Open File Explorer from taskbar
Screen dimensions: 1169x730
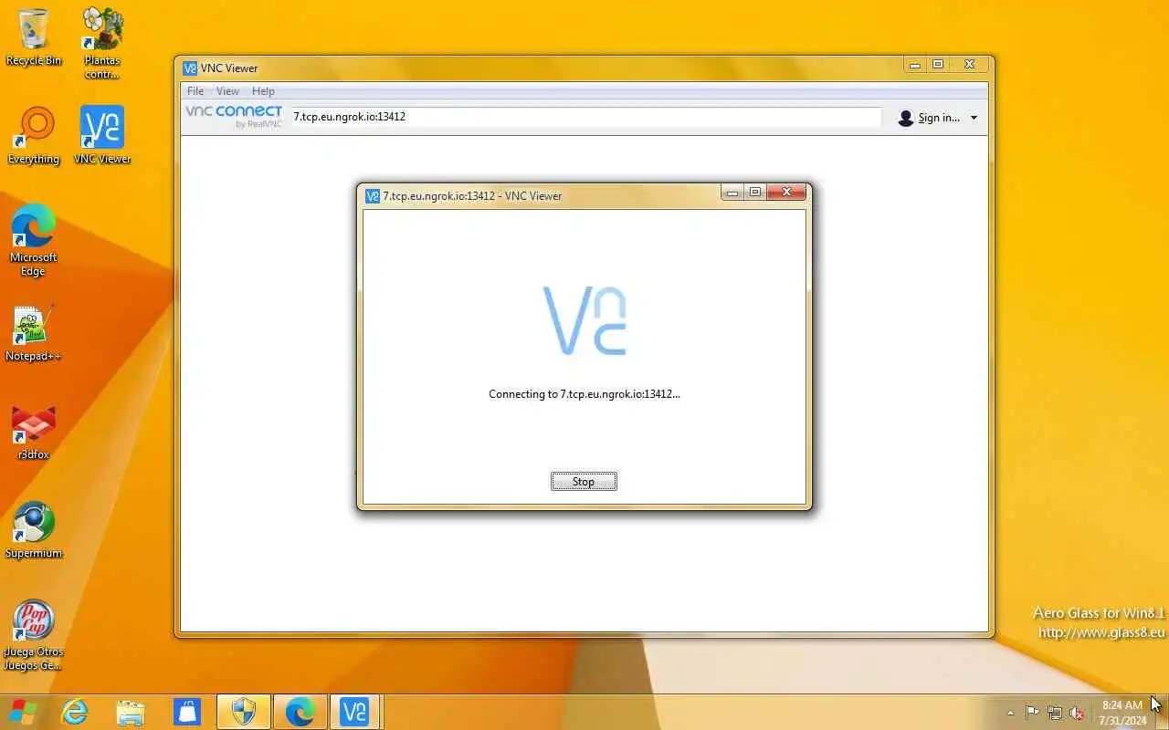pos(131,712)
